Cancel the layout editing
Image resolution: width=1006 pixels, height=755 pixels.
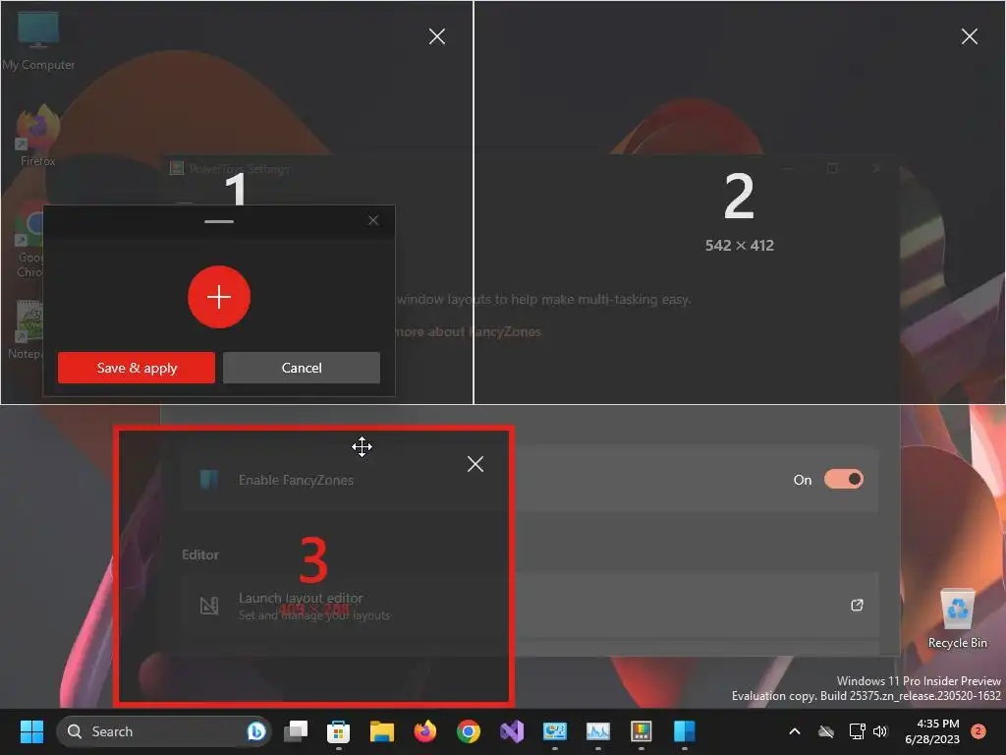click(x=302, y=368)
